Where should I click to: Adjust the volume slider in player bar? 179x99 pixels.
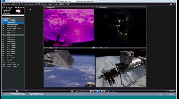tap(114, 91)
